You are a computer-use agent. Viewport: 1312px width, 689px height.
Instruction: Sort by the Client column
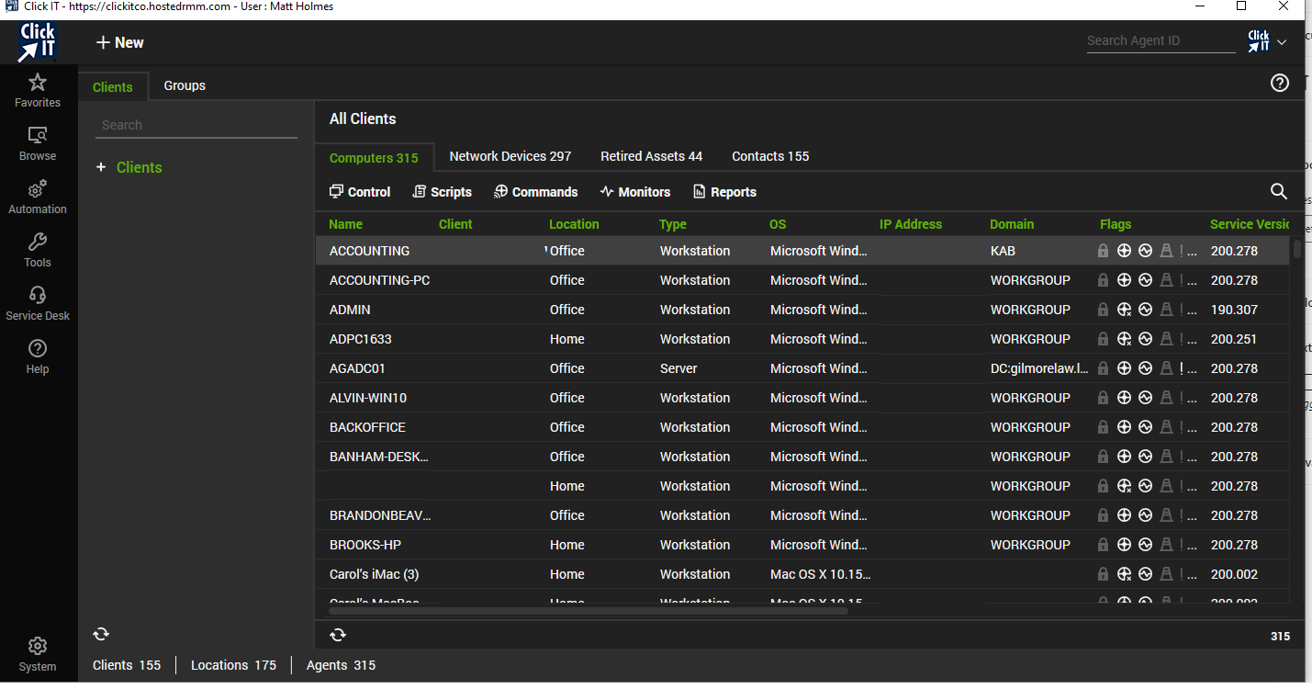coord(455,224)
